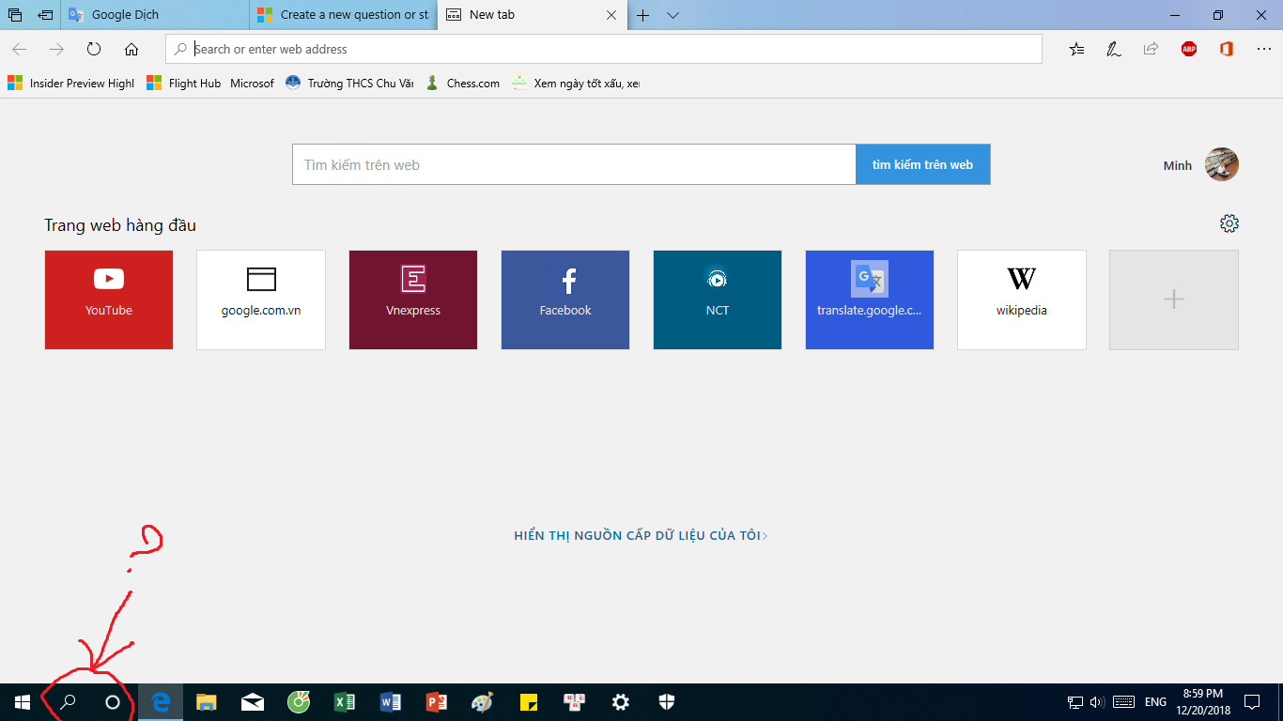Open Sticky Notes on the taskbar
1283x721 pixels.
click(x=528, y=702)
